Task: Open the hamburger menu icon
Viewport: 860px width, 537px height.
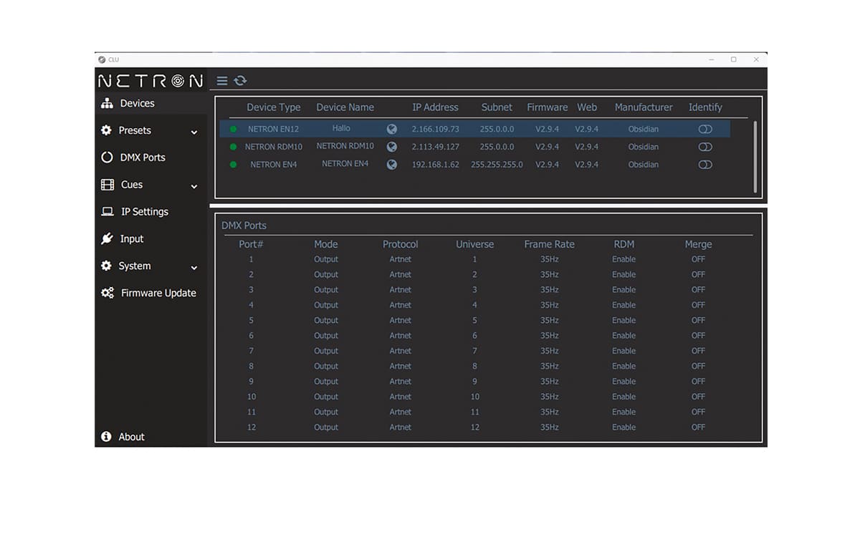Action: click(222, 81)
